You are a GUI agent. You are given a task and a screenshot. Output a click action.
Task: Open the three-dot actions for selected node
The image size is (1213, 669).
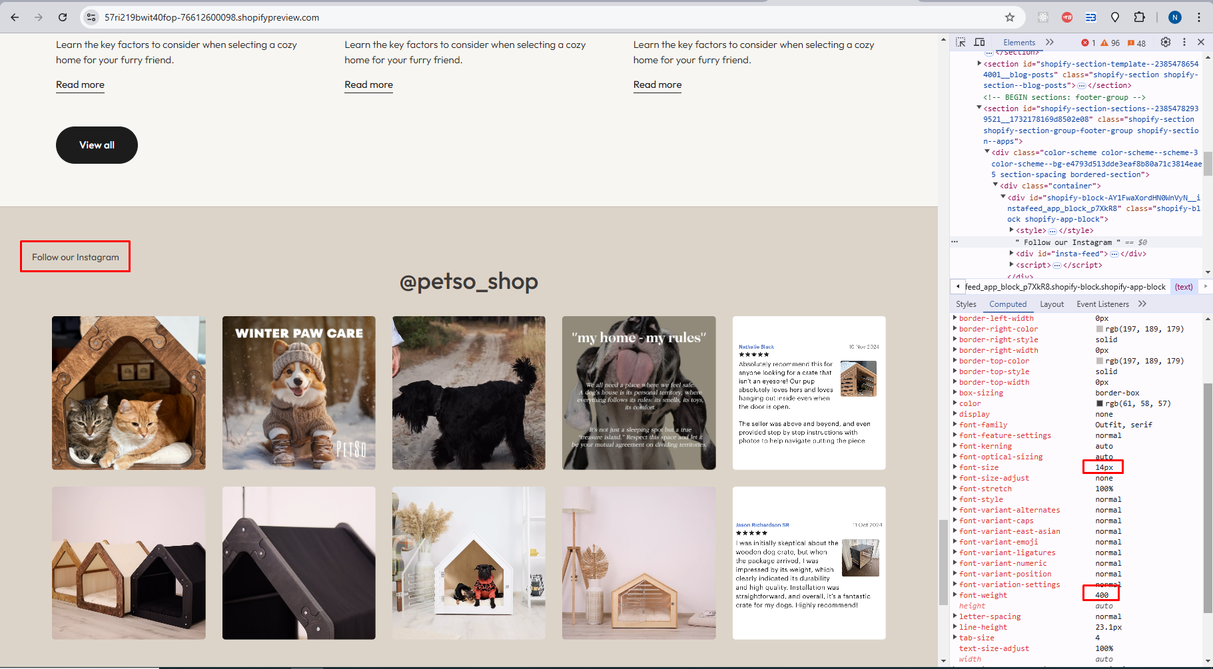955,242
